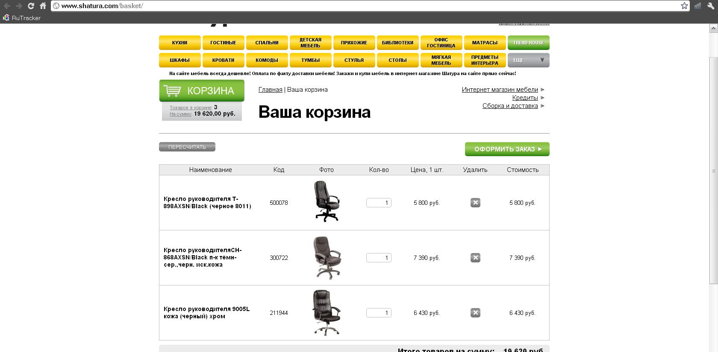Click the browser back arrow

point(7,6)
